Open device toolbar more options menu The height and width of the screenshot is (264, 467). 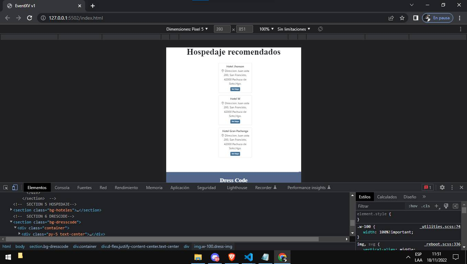pos(460,29)
